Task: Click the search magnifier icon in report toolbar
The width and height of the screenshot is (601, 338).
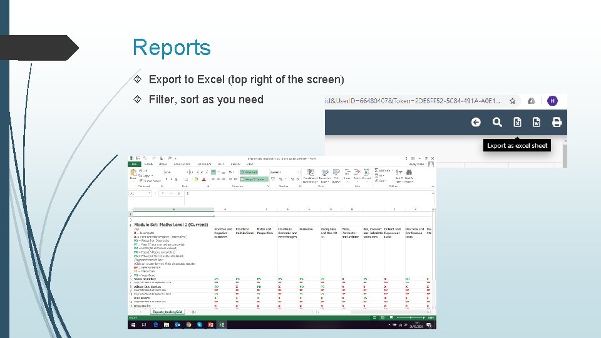Action: pyautogui.click(x=497, y=122)
